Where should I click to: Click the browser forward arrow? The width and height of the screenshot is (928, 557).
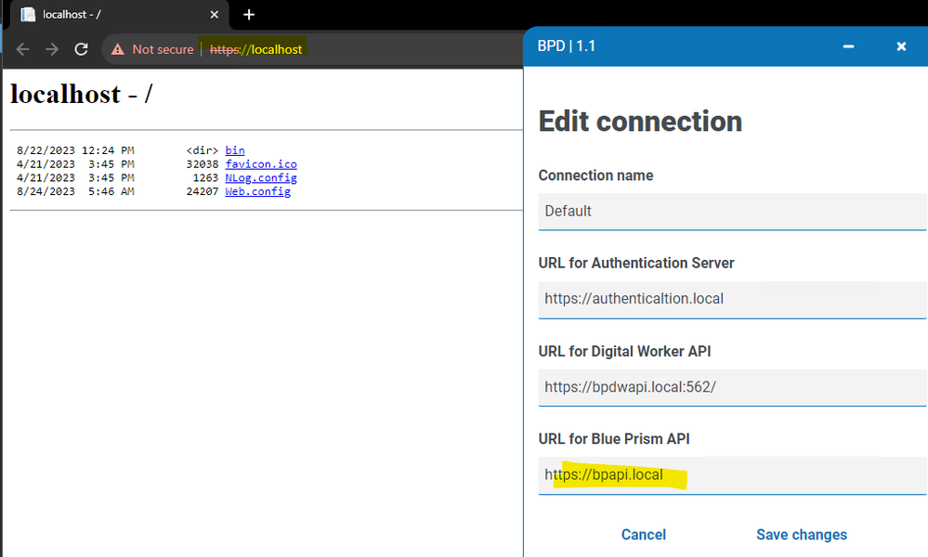[x=52, y=49]
